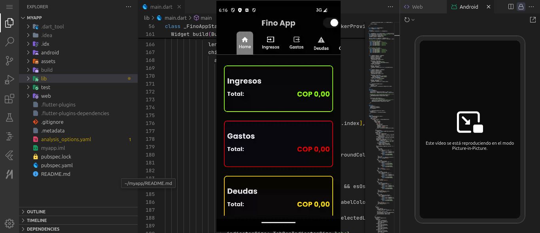Open the Extensions view
This screenshot has height=233, width=540.
(9, 99)
